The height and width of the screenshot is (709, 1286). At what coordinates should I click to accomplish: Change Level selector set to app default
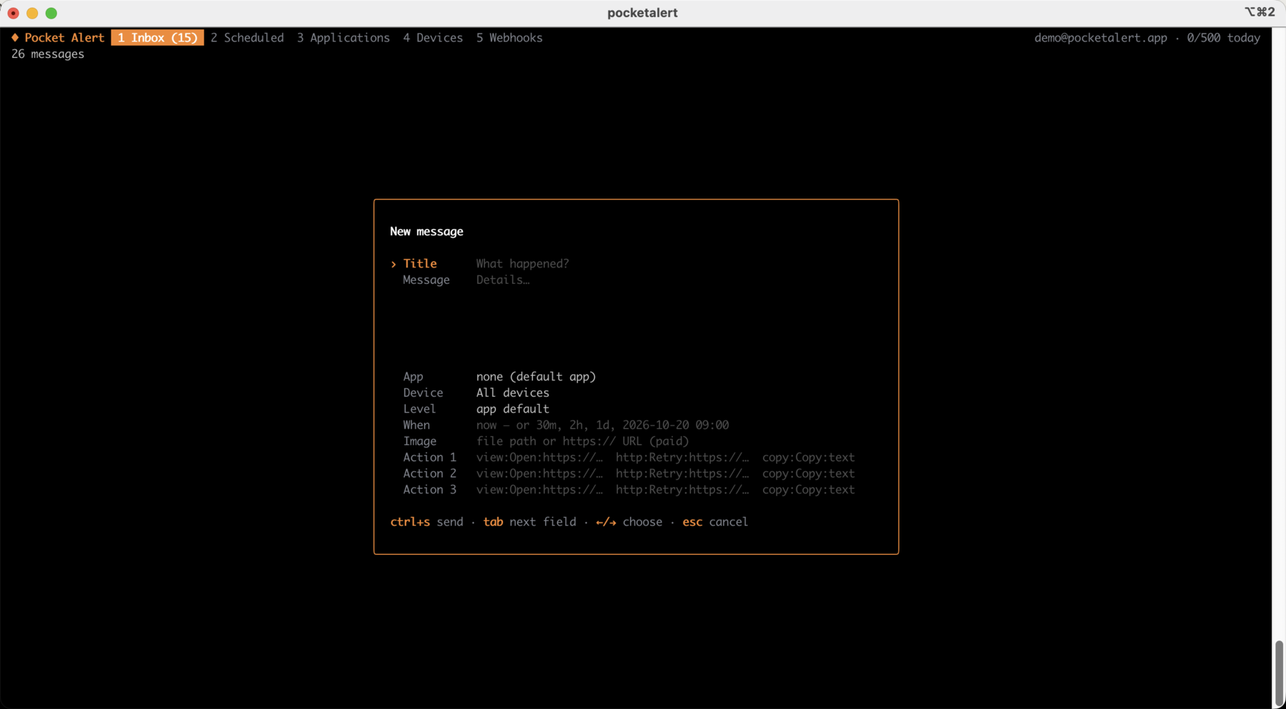(512, 409)
